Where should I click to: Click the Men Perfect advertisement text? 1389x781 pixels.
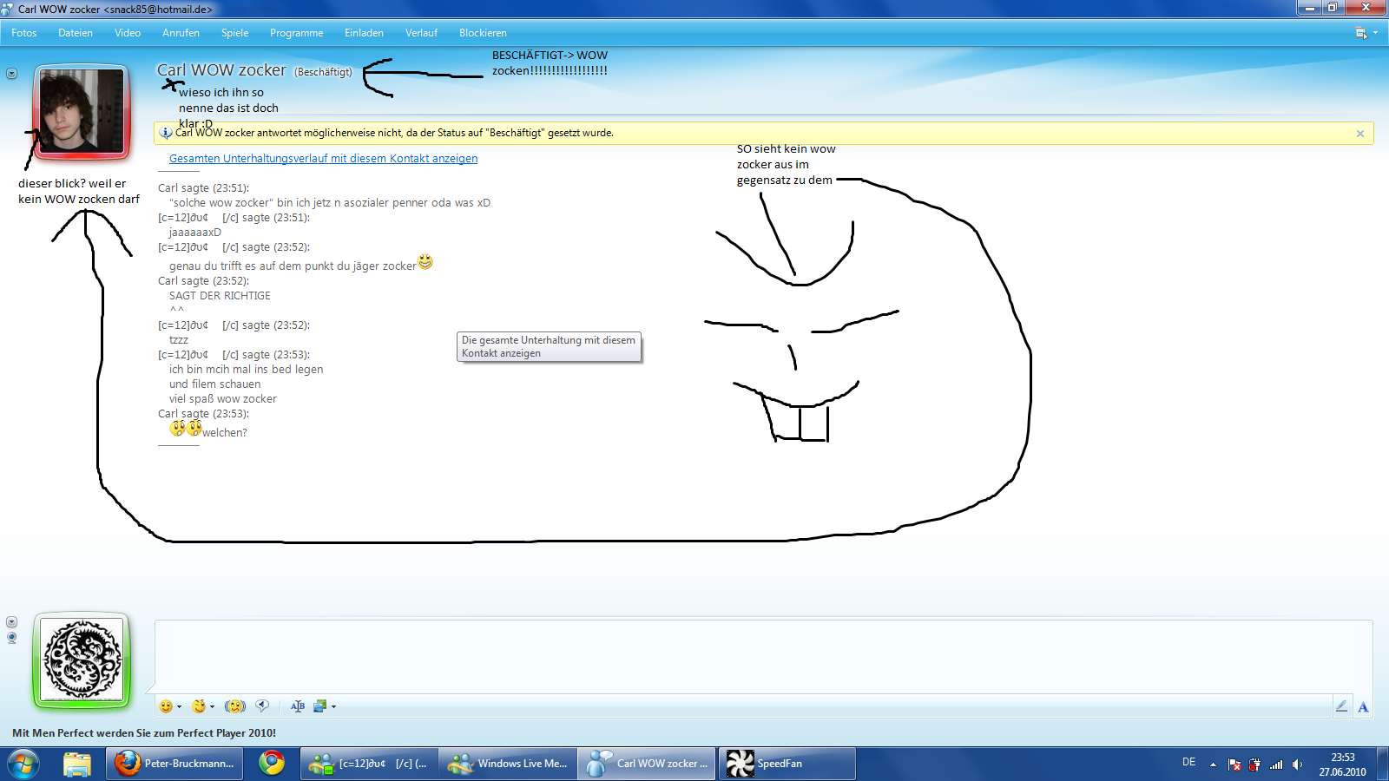(144, 733)
